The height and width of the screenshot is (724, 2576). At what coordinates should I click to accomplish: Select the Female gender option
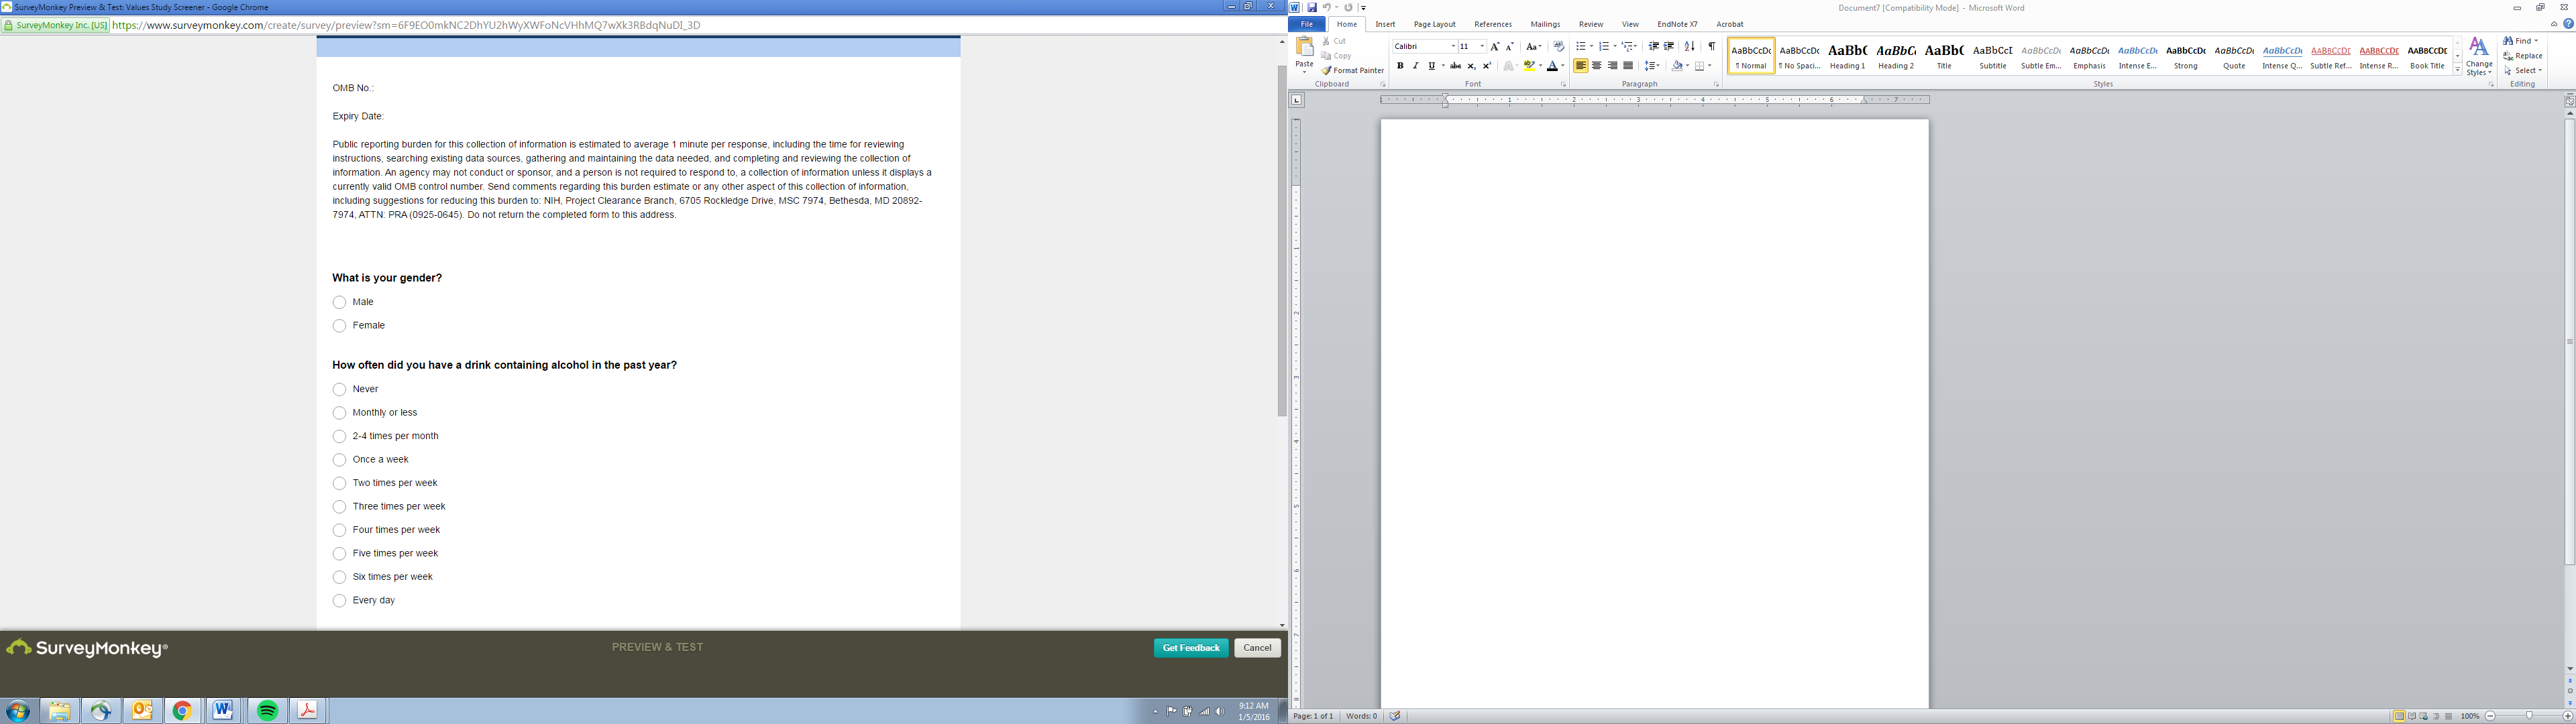point(340,326)
